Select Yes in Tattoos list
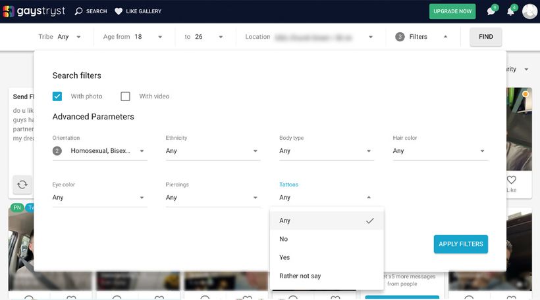 tap(327, 257)
